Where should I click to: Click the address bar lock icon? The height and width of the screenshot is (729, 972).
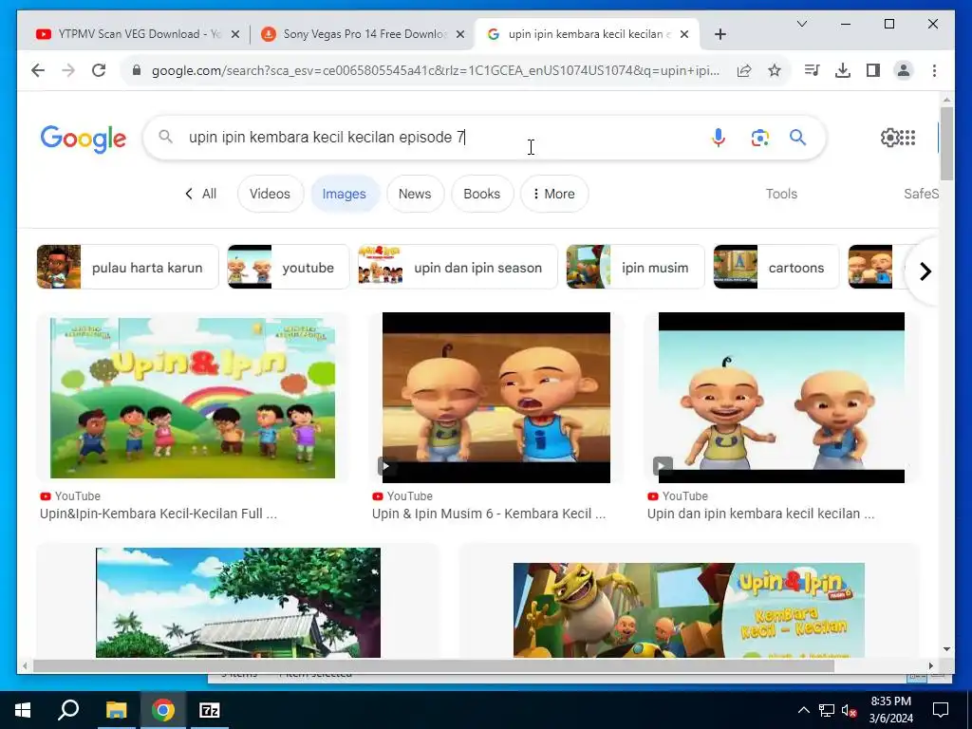(x=137, y=70)
